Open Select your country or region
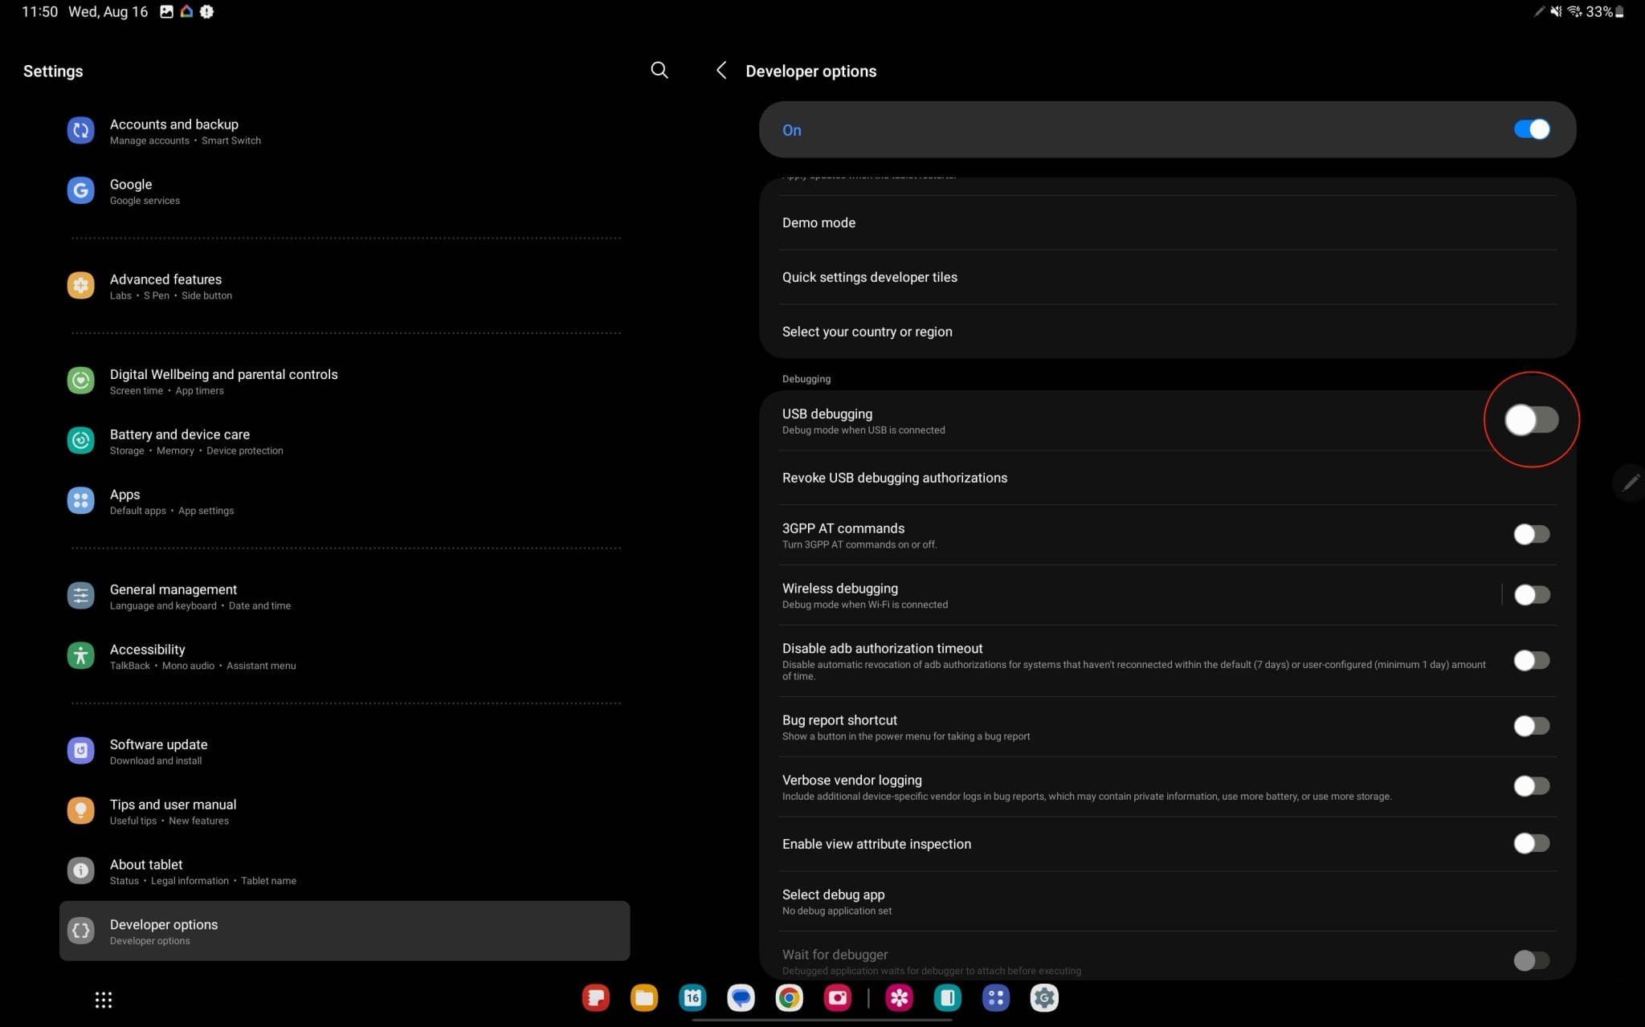Screen dimensions: 1645x1027 tap(867, 331)
